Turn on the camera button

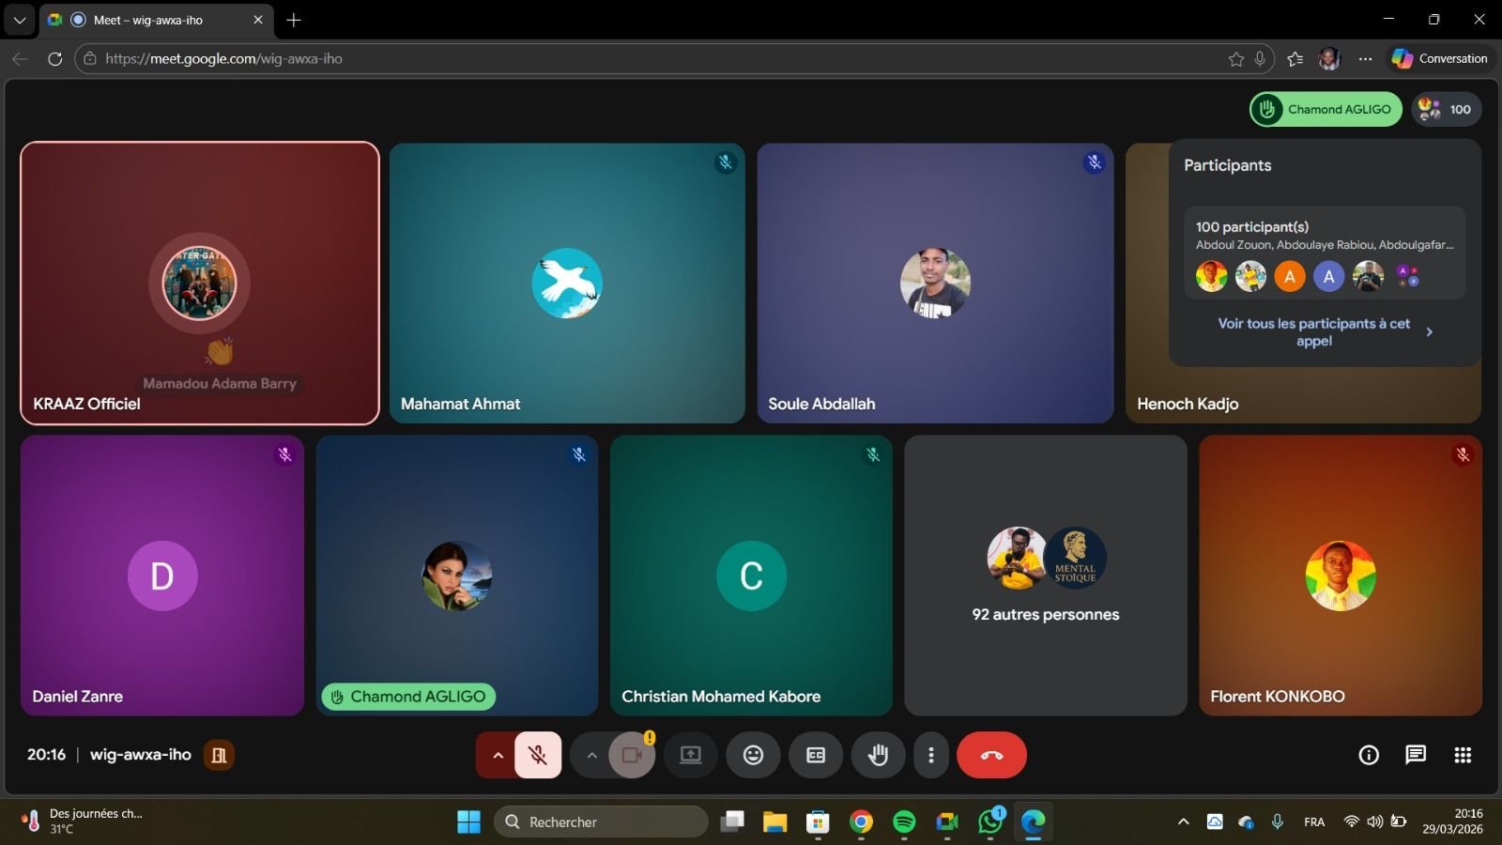[632, 755]
